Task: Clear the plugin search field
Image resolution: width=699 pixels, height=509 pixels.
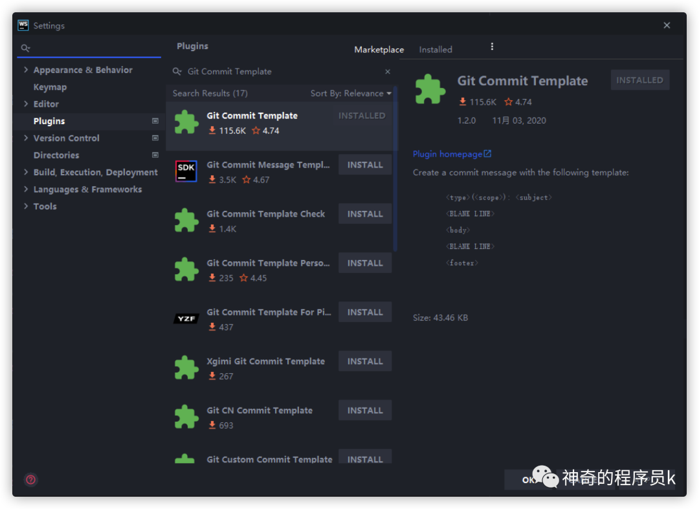Action: point(388,71)
